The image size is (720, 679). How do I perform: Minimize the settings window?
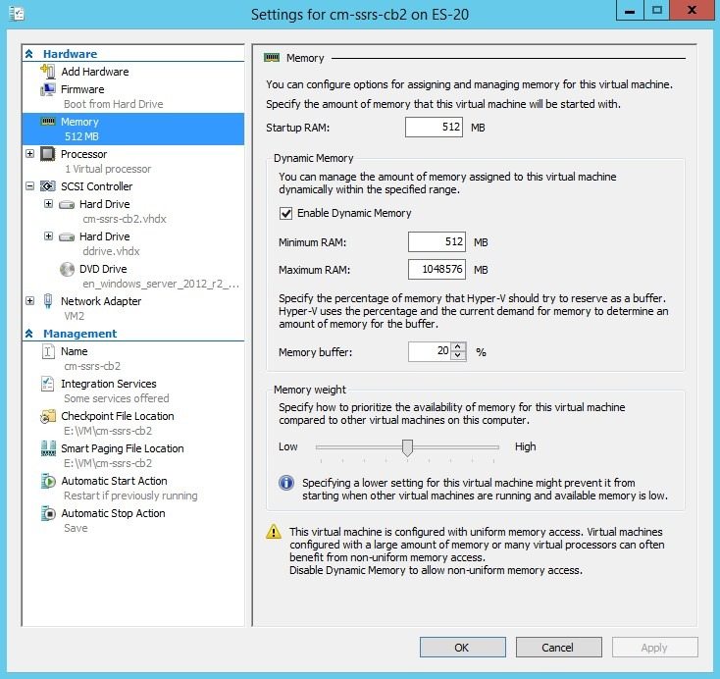630,10
